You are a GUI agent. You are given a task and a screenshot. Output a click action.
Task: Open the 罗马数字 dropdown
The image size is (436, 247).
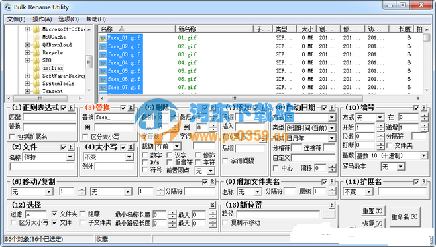(400, 167)
